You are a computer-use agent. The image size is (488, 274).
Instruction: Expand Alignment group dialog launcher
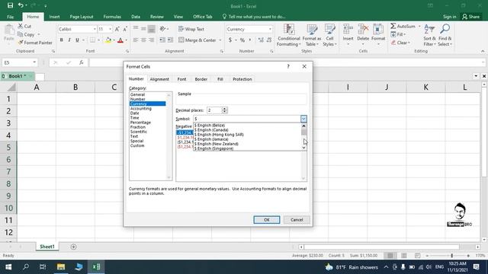click(x=222, y=51)
